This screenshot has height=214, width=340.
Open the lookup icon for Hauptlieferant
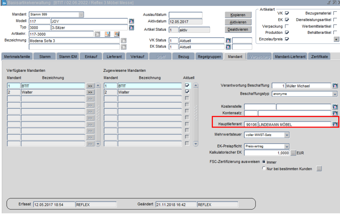pyautogui.click(x=335, y=124)
